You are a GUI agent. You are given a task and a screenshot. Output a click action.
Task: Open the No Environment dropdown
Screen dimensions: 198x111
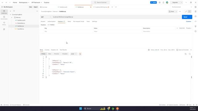coord(182,7)
